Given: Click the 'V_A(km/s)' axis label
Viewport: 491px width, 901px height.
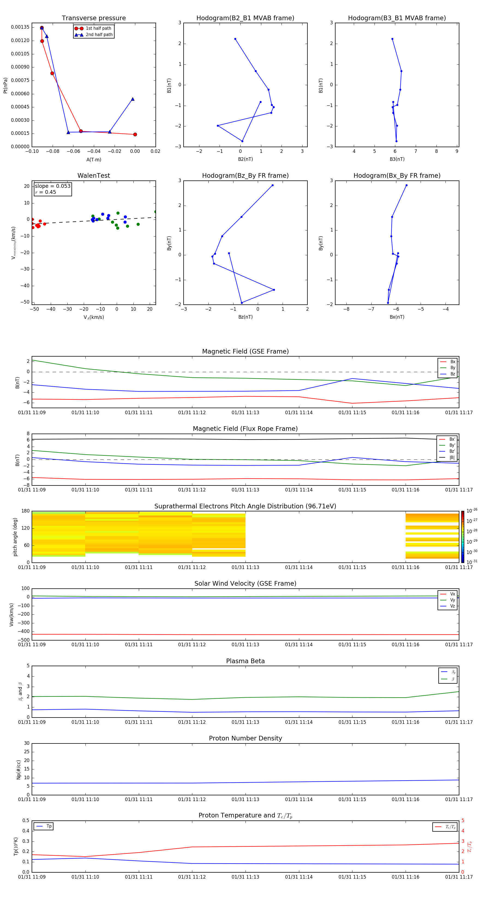Looking at the screenshot, I should click(x=94, y=318).
